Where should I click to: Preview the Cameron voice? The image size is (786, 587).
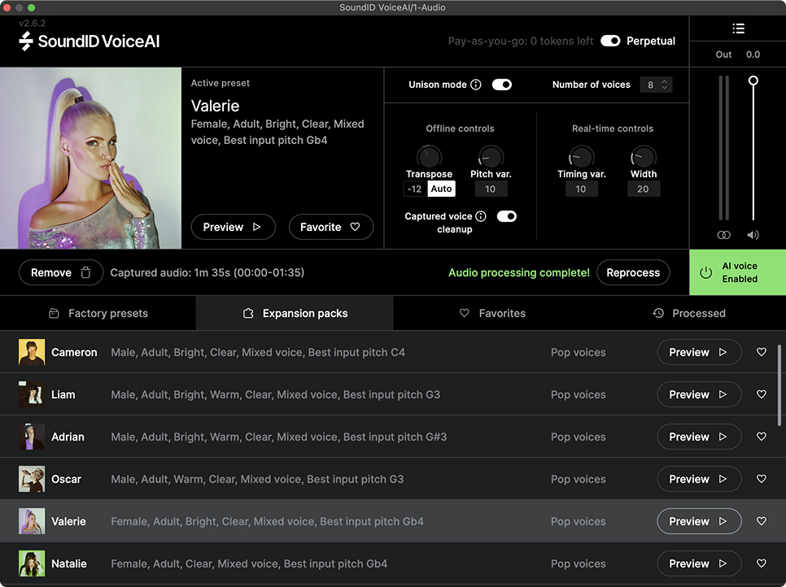coord(699,352)
